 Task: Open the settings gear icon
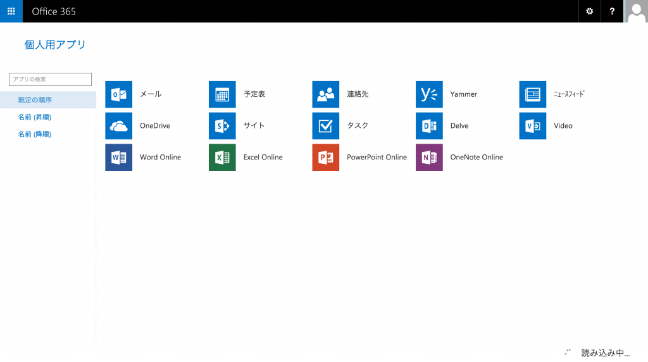click(x=589, y=11)
